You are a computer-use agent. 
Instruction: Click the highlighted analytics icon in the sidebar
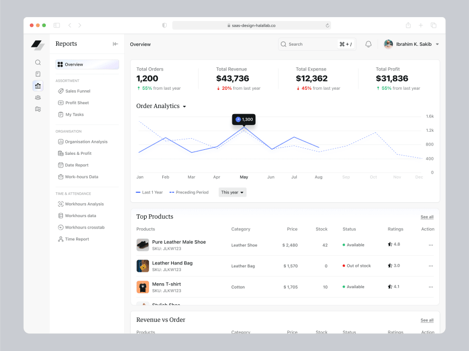[x=38, y=86]
